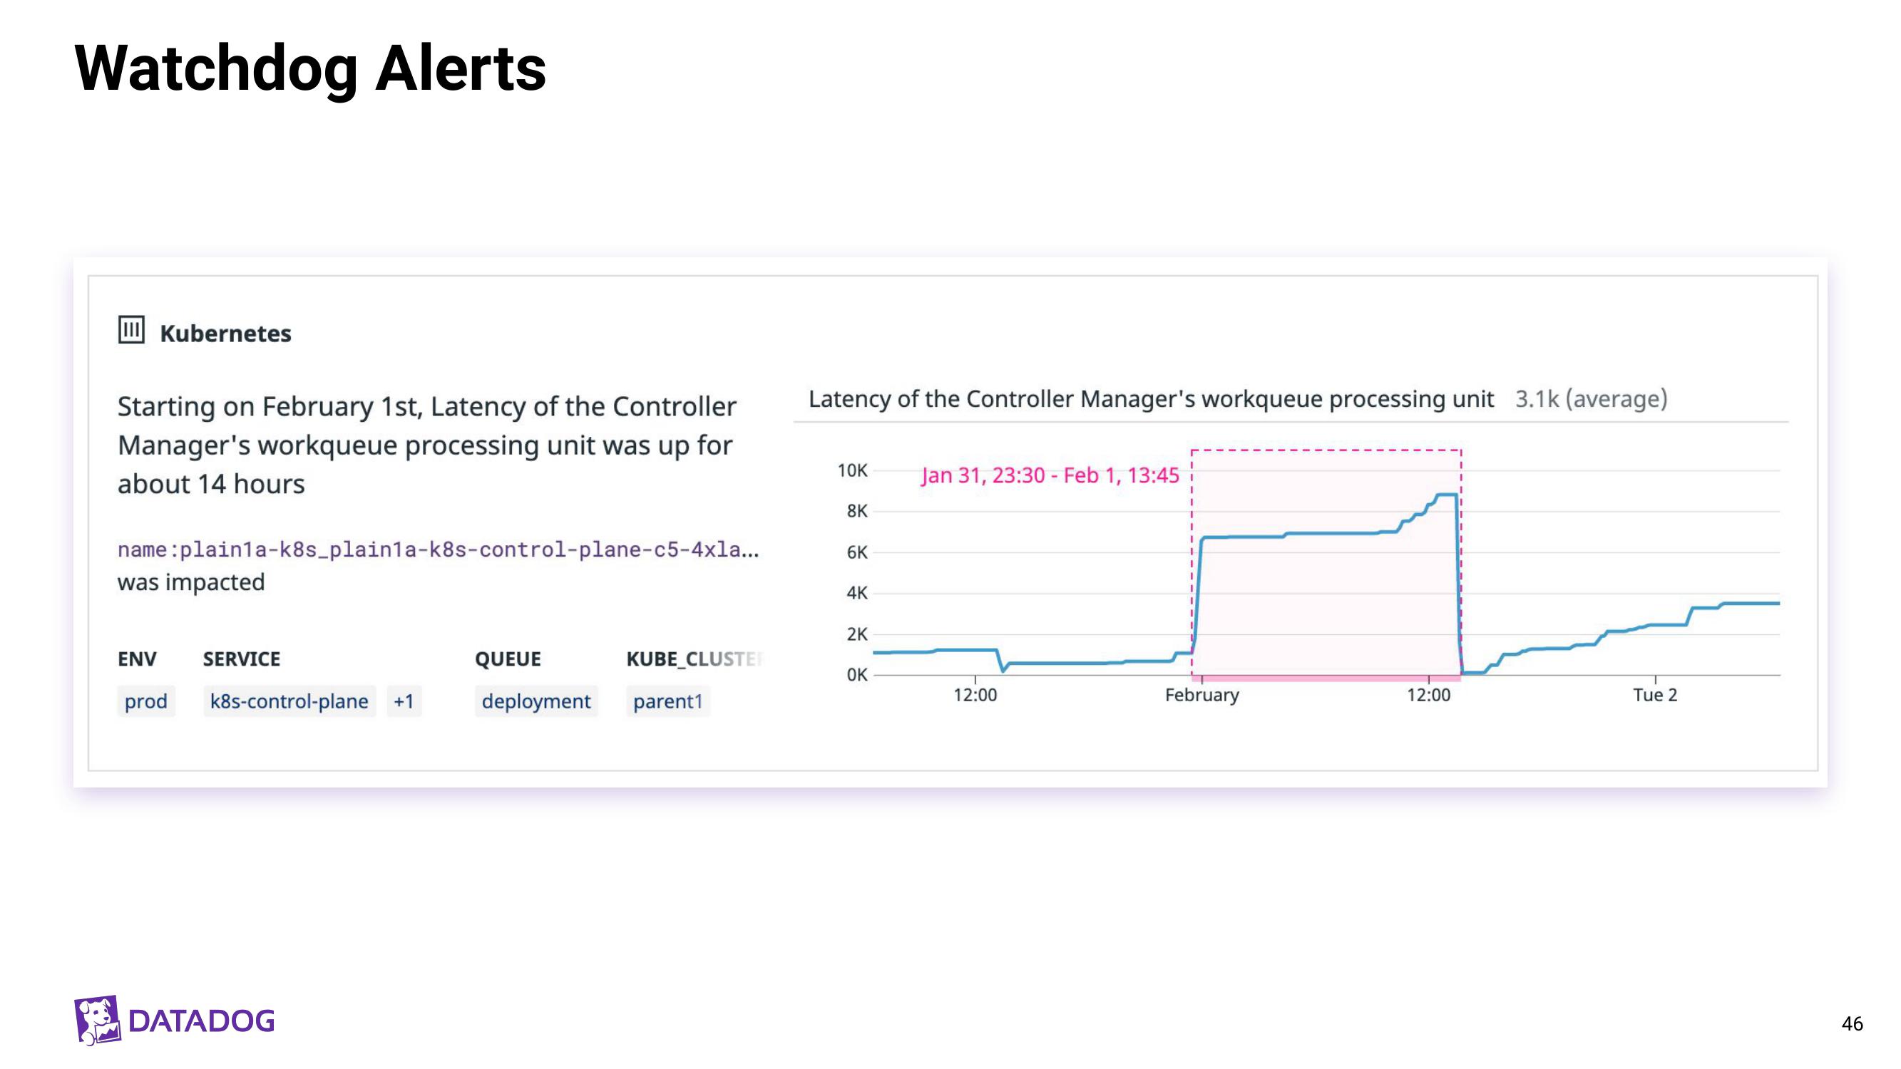Select the deployment queue tag

[536, 701]
